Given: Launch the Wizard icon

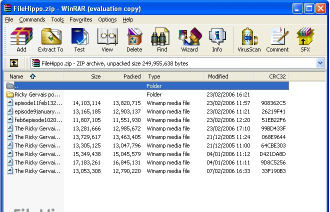Looking at the screenshot, I should [x=189, y=36].
